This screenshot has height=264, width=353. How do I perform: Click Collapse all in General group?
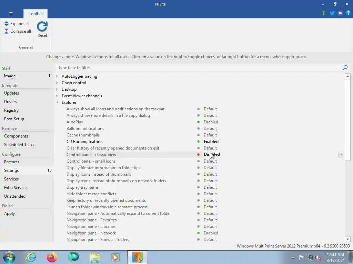(18, 31)
